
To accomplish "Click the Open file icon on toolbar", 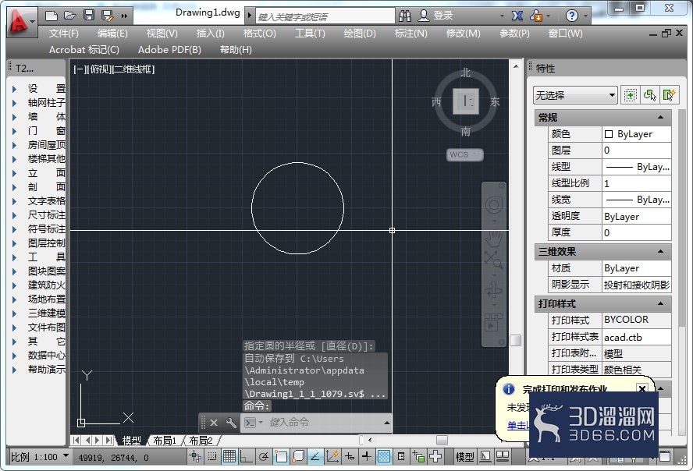I will point(69,15).
